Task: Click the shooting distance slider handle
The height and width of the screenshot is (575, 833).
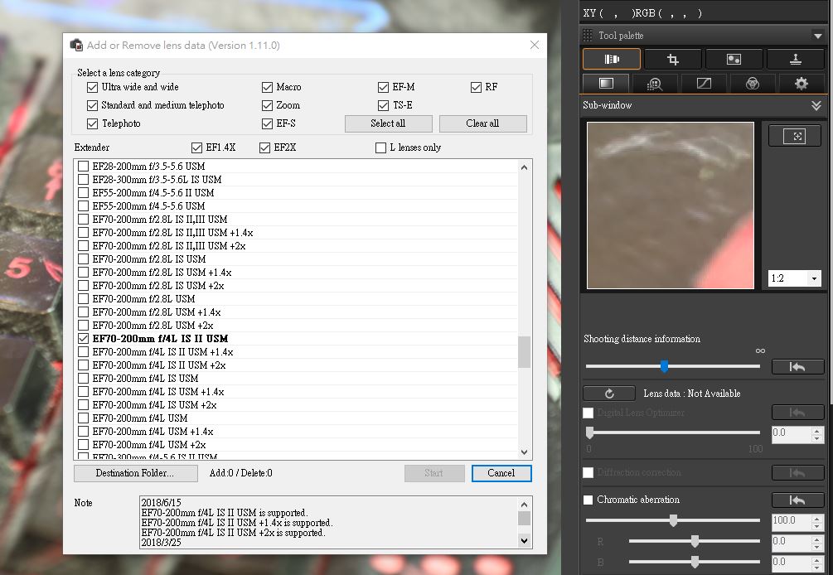Action: (x=664, y=366)
